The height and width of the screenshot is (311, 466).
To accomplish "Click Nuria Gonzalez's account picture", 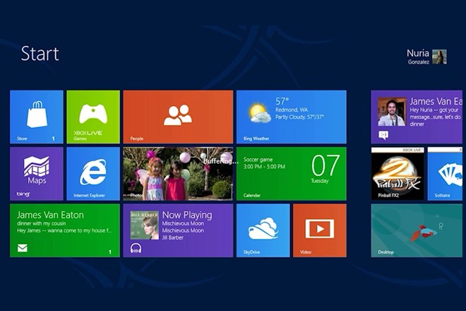I will coord(439,57).
